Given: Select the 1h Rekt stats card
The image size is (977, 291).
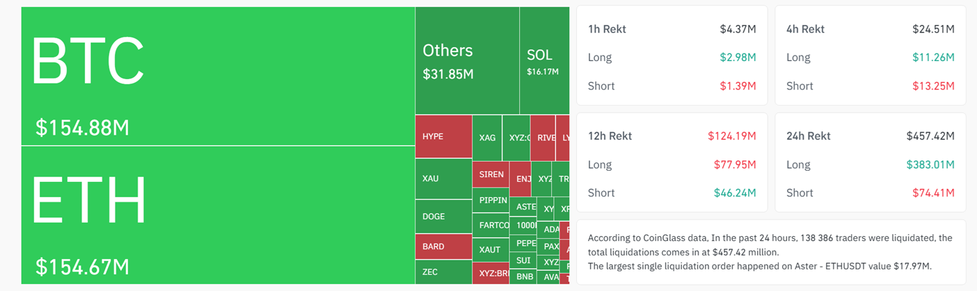Looking at the screenshot, I should (x=672, y=56).
